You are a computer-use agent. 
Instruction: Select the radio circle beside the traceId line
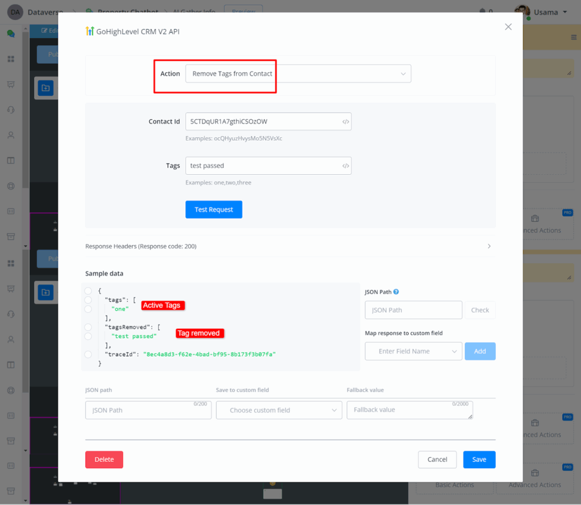(88, 355)
